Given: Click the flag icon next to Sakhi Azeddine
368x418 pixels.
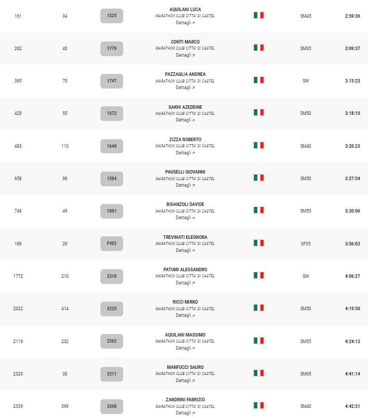Looking at the screenshot, I should (259, 112).
